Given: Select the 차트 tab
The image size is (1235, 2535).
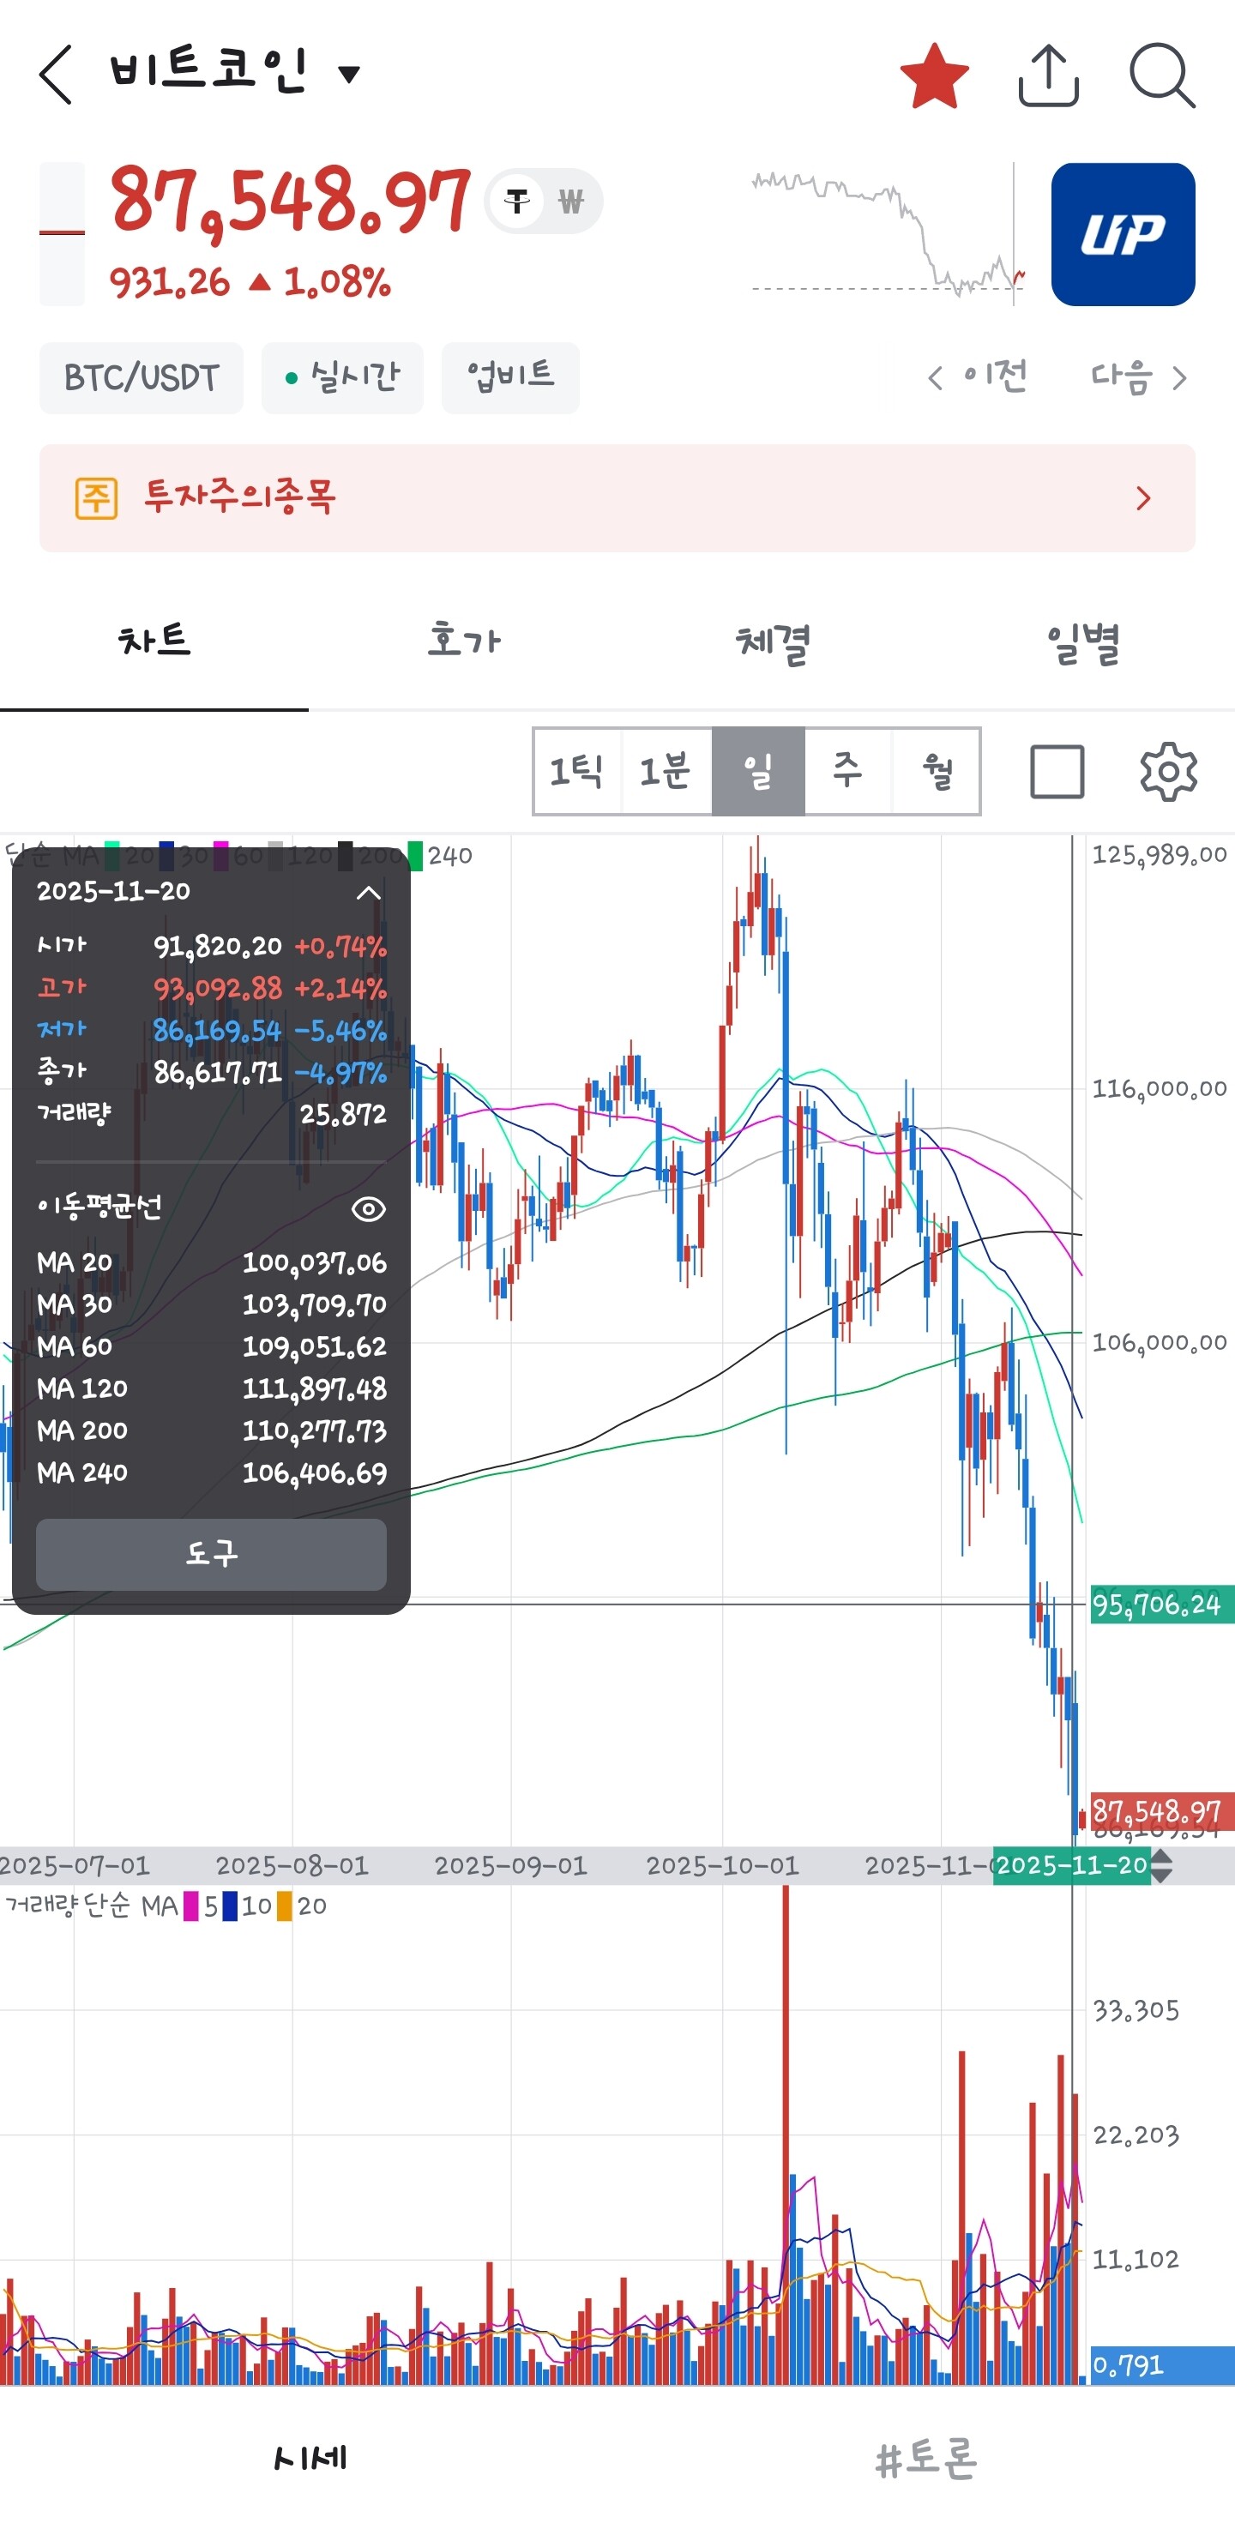Looking at the screenshot, I should 154,641.
